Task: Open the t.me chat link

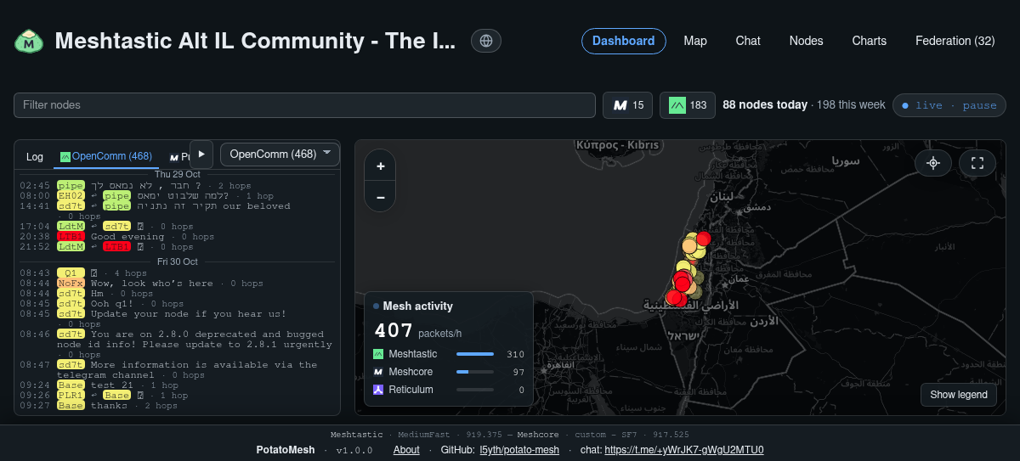Action: [x=684, y=450]
